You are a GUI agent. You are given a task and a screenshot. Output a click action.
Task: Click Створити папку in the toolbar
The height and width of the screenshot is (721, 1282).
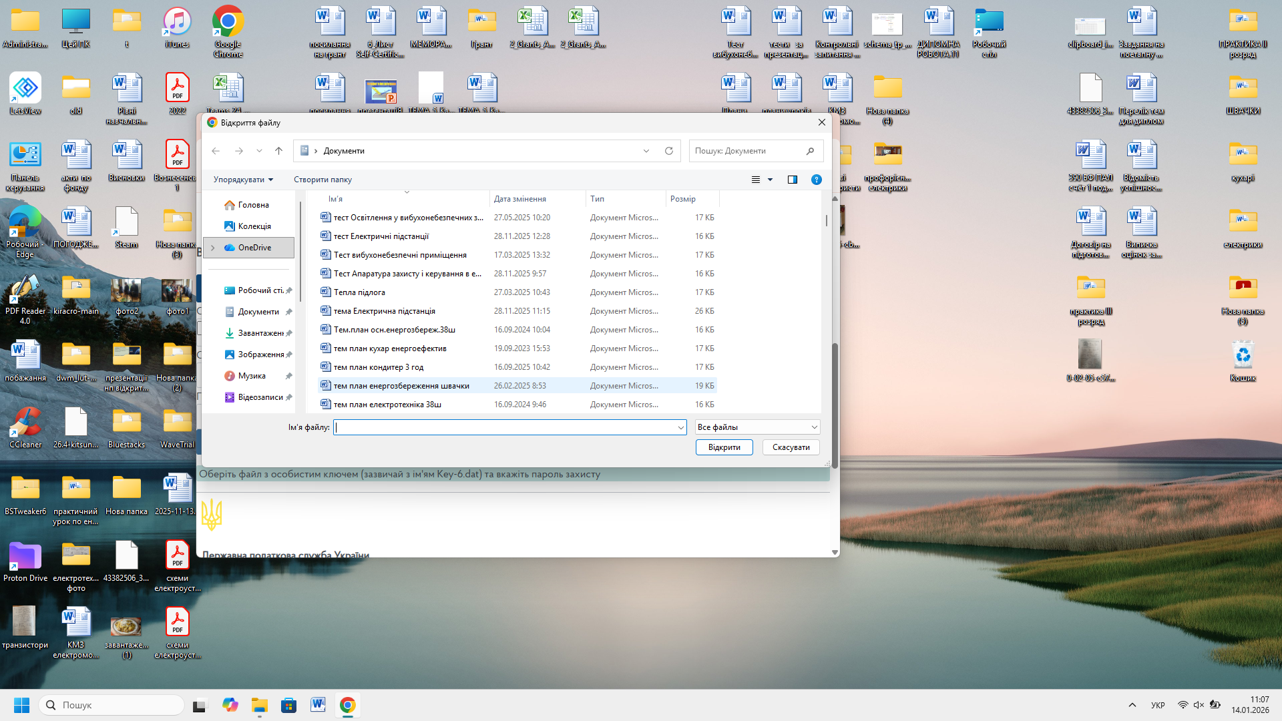323,180
